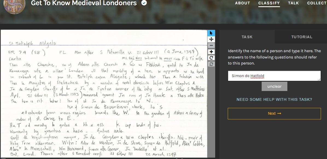Click the unclear button

pos(274,86)
